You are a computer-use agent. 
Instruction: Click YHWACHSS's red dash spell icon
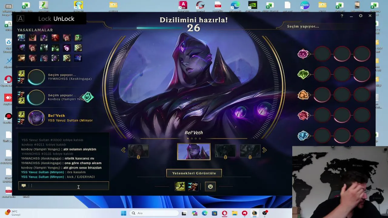click(x=21, y=80)
